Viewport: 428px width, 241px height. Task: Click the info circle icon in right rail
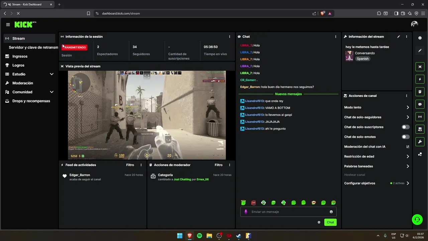tap(420, 38)
